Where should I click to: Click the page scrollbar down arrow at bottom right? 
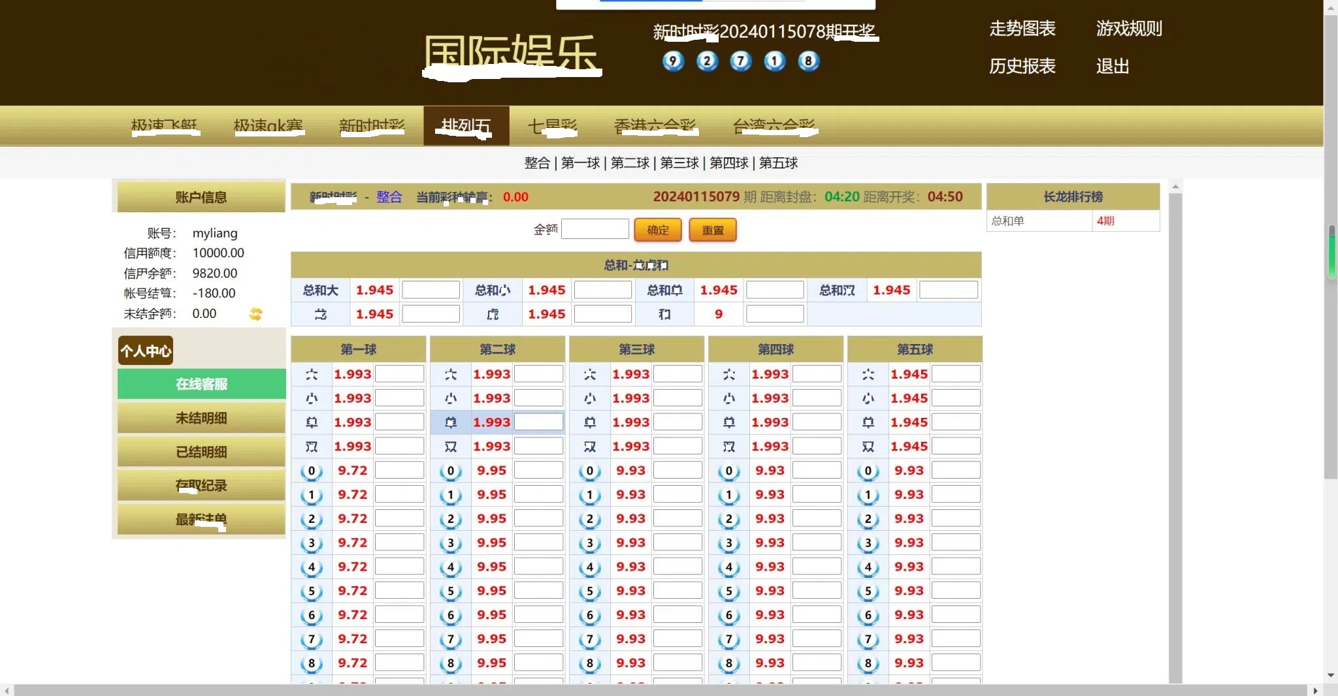1331,675
